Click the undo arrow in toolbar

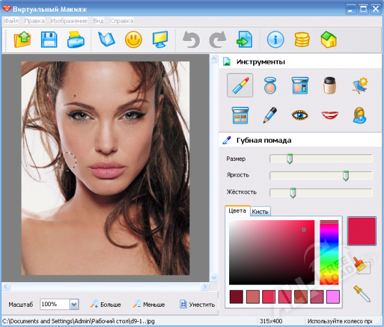coord(191,39)
